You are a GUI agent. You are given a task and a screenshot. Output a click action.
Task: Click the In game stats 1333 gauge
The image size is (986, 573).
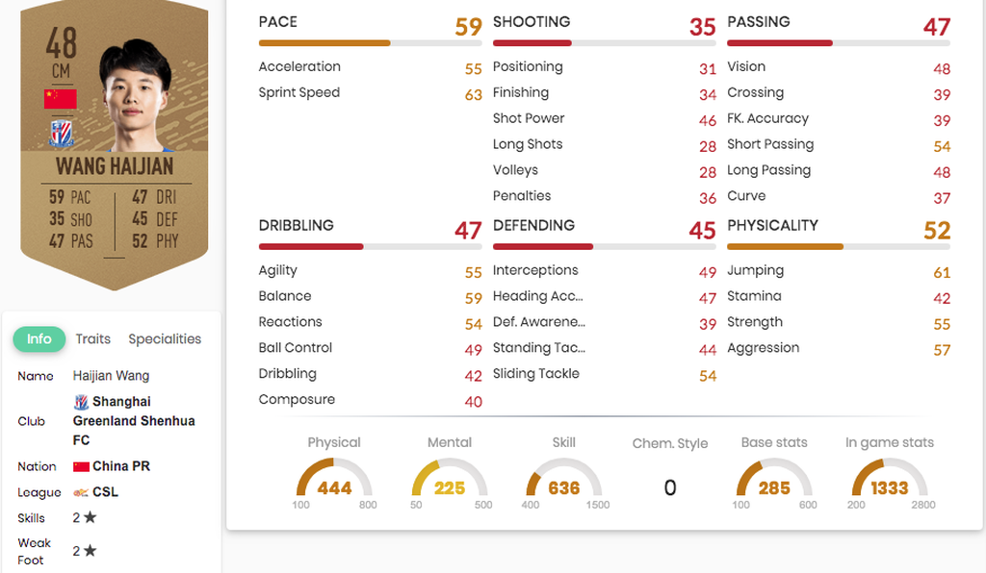[889, 478]
